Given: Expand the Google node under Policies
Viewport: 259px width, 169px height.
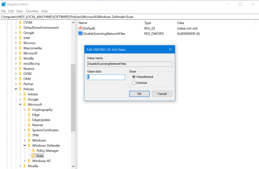Looking at the screenshot, I should [x=20, y=99].
